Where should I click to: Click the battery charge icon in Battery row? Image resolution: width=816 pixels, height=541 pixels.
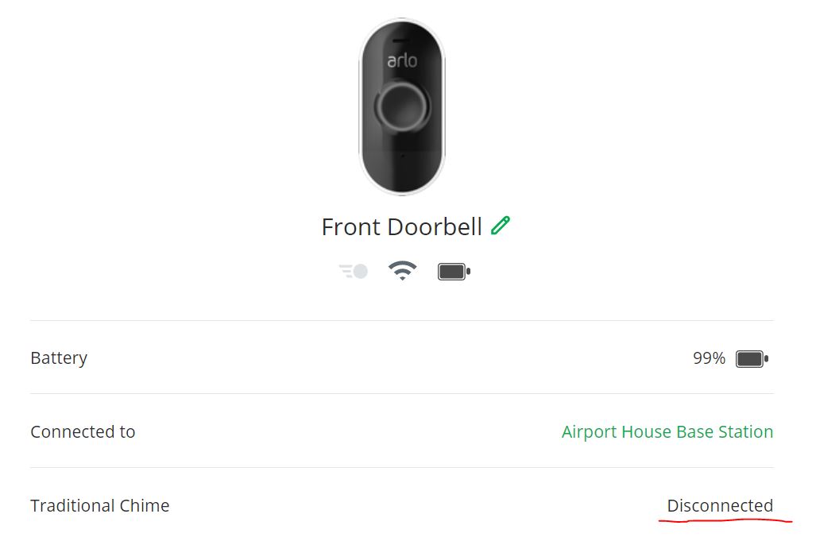click(x=751, y=357)
